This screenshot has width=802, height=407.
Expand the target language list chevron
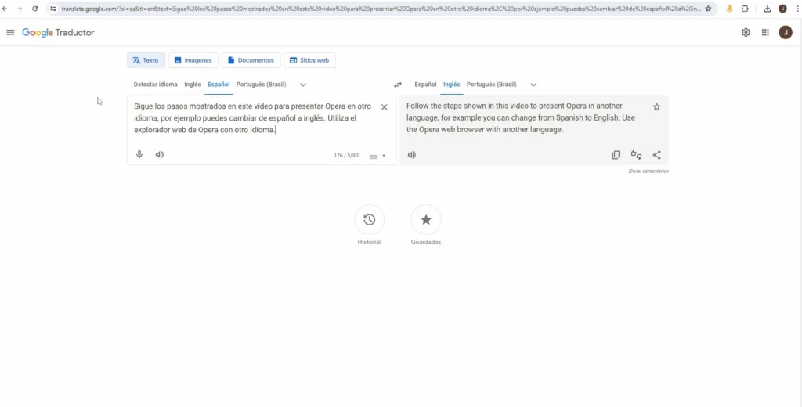coord(533,85)
